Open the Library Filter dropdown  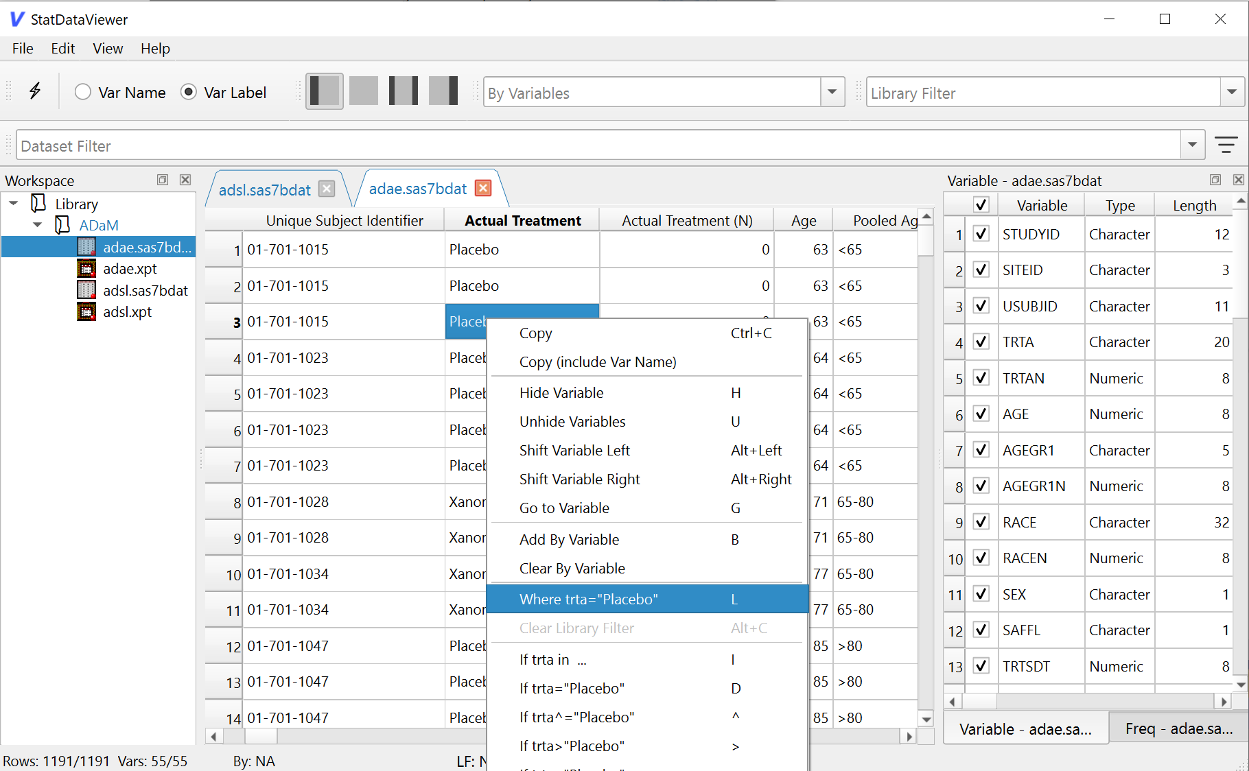click(x=1232, y=93)
